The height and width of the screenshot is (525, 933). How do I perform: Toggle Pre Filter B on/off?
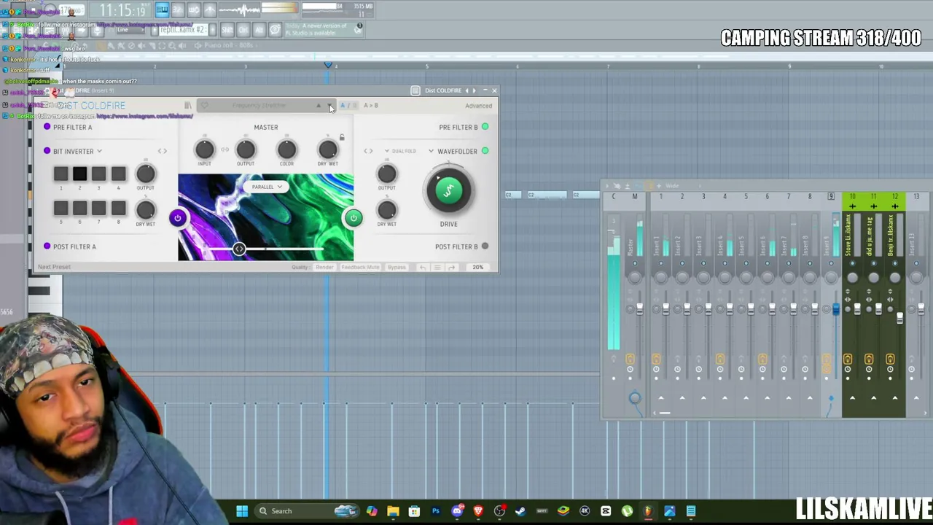(485, 127)
